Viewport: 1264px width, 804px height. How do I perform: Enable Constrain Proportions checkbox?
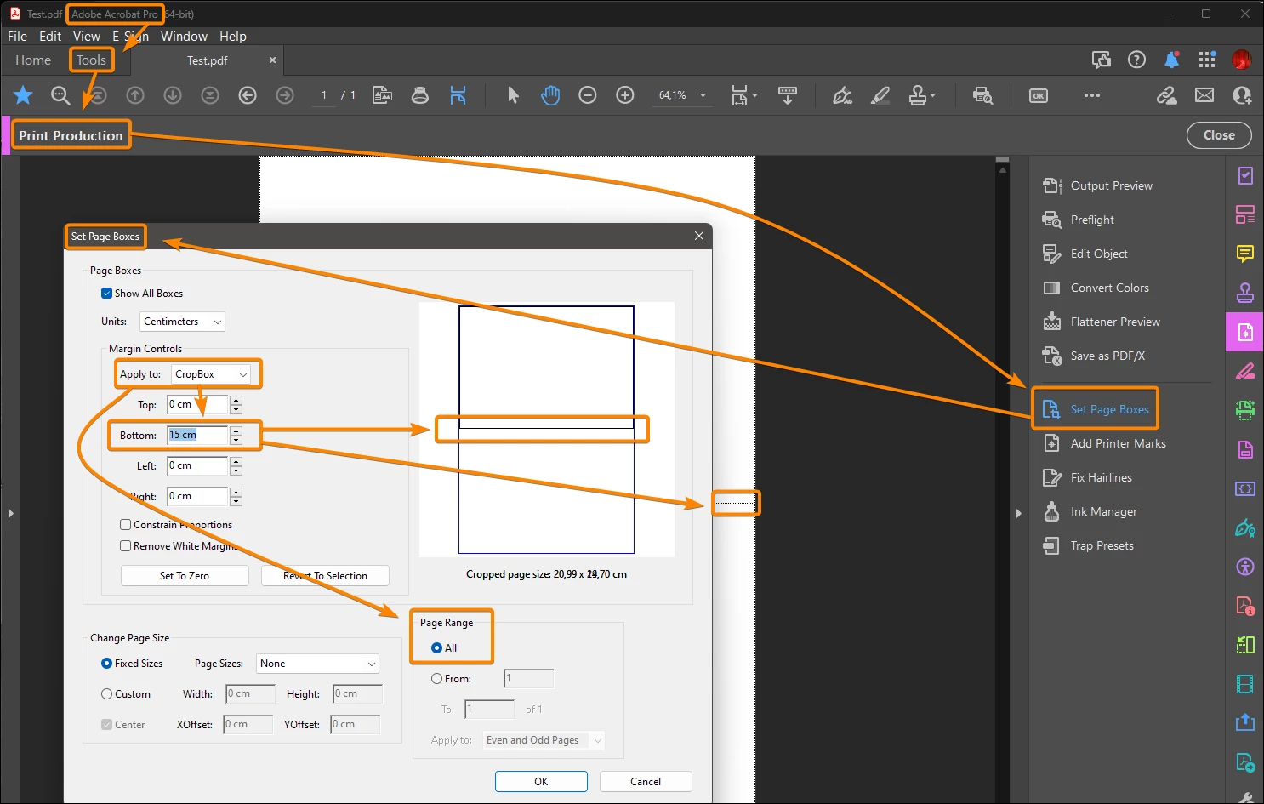125,525
